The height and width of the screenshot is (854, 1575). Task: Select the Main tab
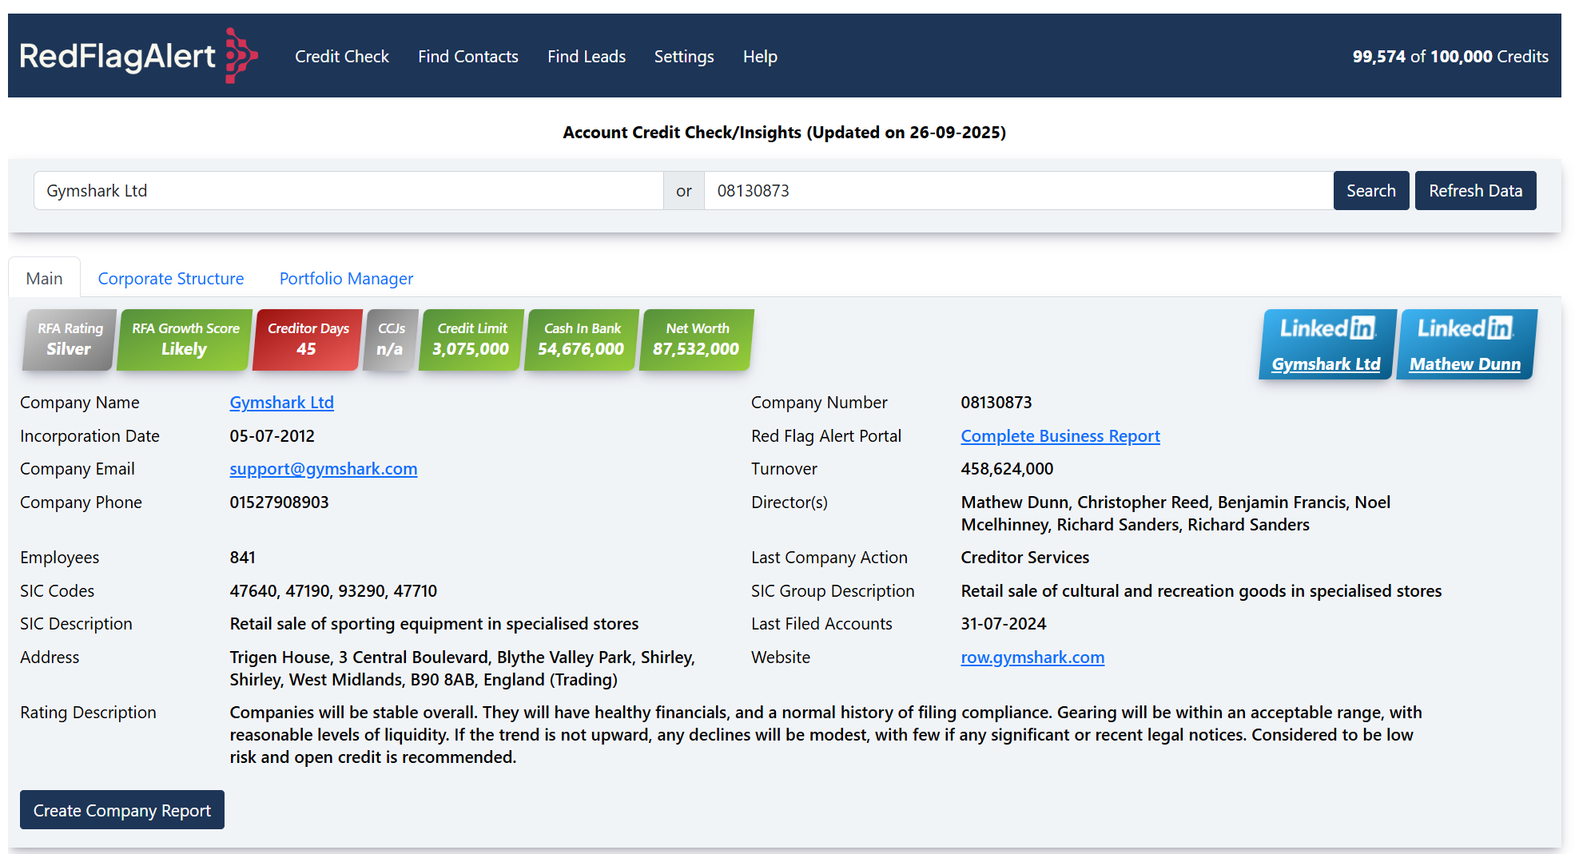(x=44, y=278)
